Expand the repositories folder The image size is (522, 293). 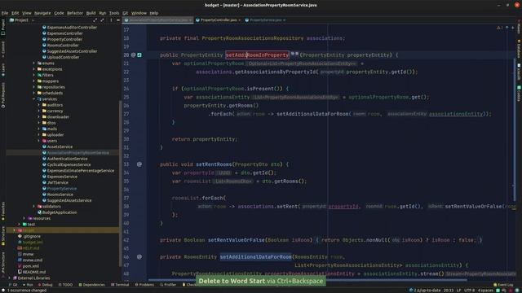33,87
